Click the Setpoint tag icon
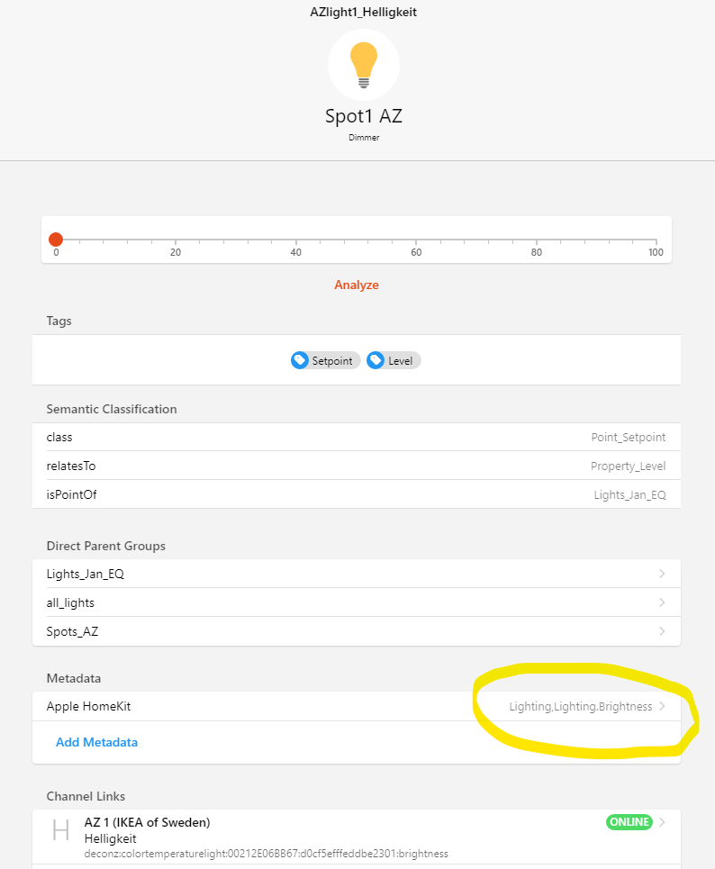This screenshot has height=869, width=715. click(x=300, y=360)
